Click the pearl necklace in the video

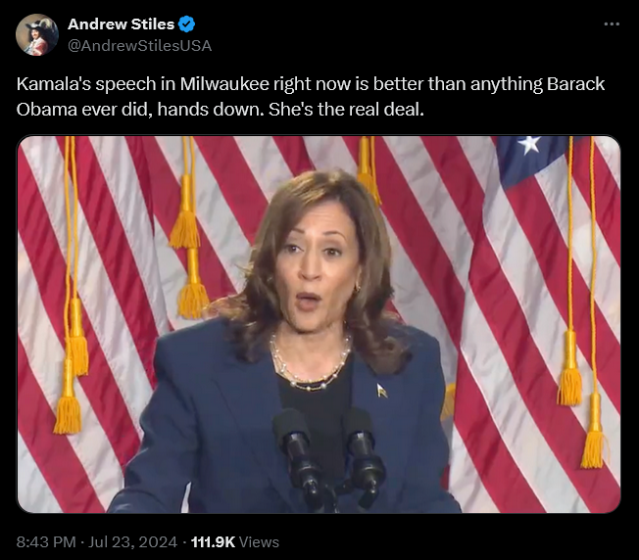tap(311, 363)
